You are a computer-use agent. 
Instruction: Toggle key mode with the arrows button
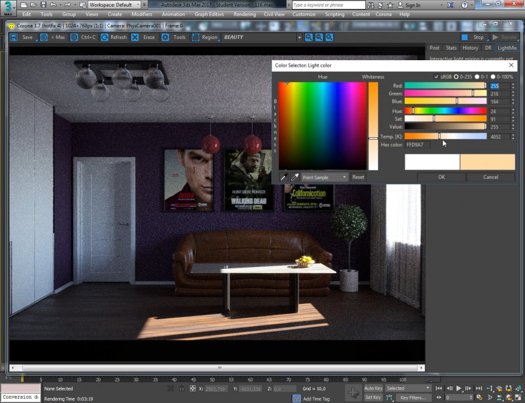438,397
